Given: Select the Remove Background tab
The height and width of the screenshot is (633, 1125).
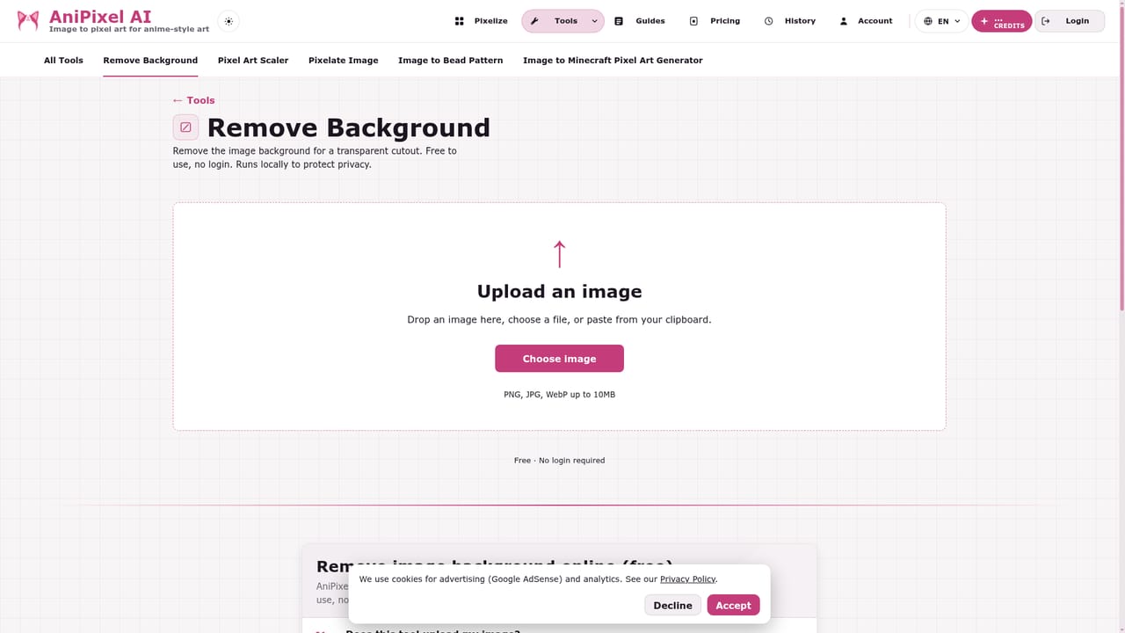Looking at the screenshot, I should click(x=150, y=61).
